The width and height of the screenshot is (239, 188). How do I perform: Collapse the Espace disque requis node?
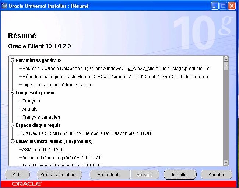[x=13, y=125]
